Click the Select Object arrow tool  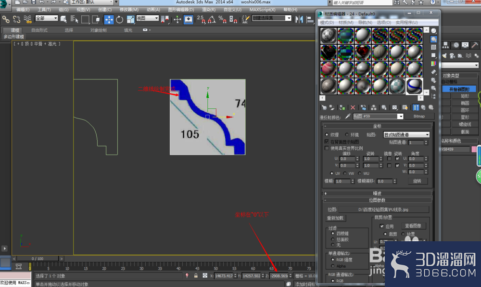pyautogui.click(x=63, y=19)
